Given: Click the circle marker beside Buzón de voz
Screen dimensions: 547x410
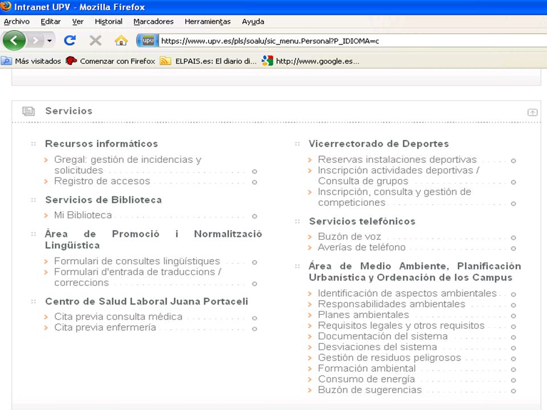Looking at the screenshot, I should click(x=513, y=238).
